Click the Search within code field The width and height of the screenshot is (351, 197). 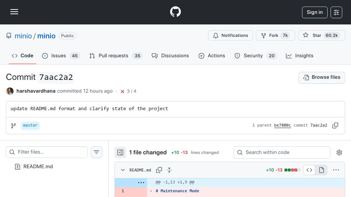[282, 152]
